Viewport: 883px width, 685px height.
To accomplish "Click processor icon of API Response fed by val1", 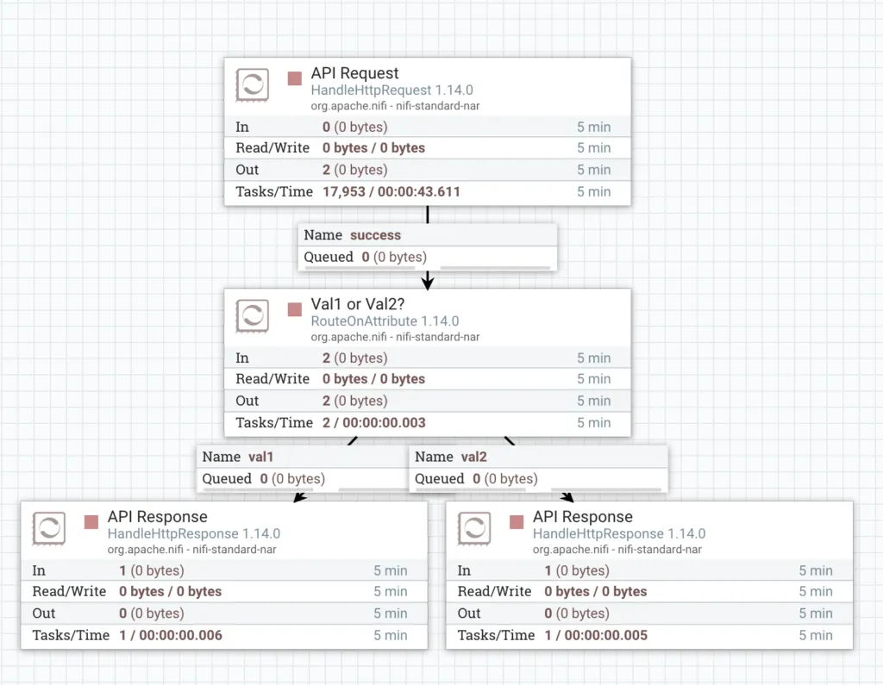I will tap(48, 529).
